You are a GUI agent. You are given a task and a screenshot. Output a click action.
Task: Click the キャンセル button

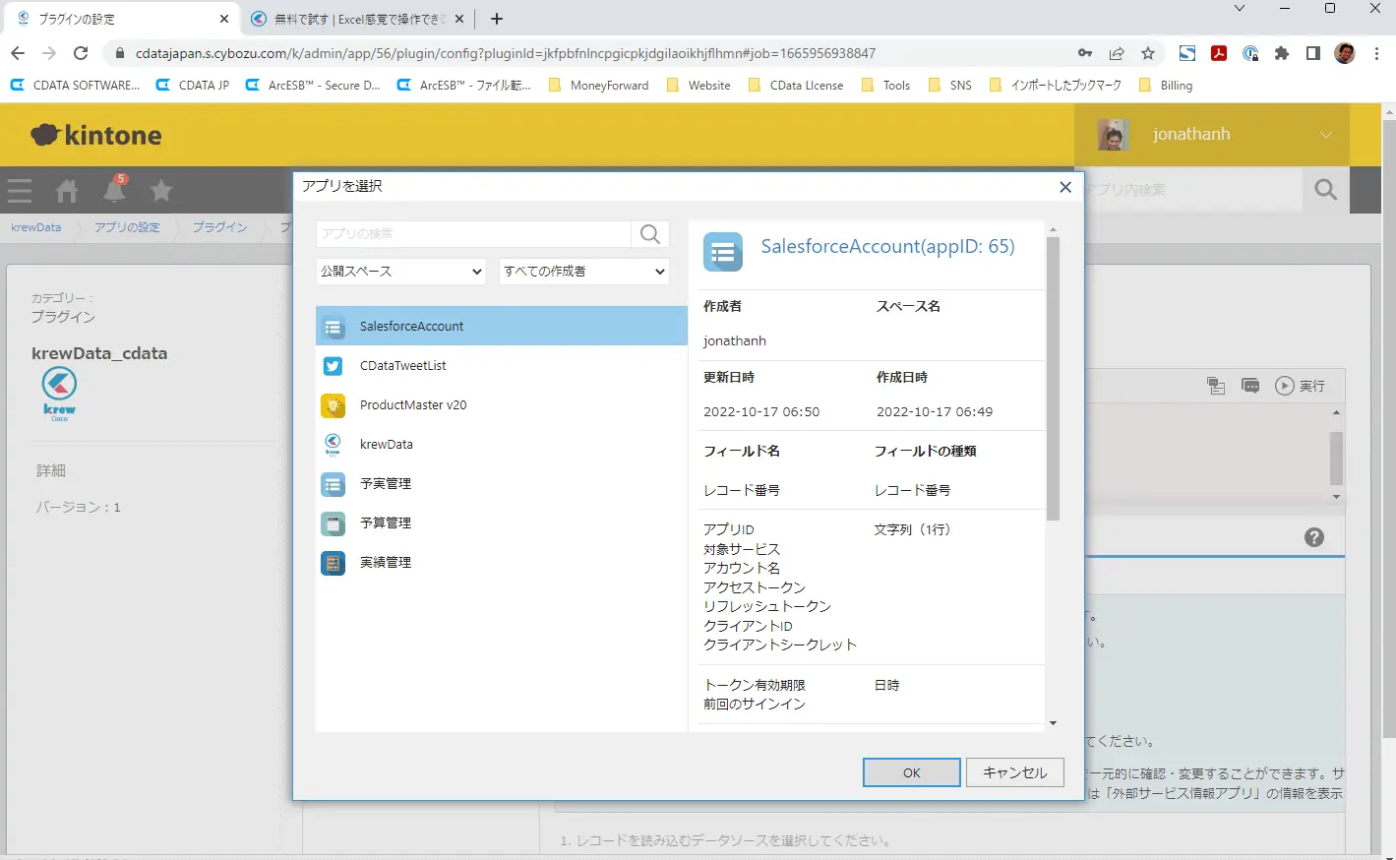click(x=1014, y=772)
